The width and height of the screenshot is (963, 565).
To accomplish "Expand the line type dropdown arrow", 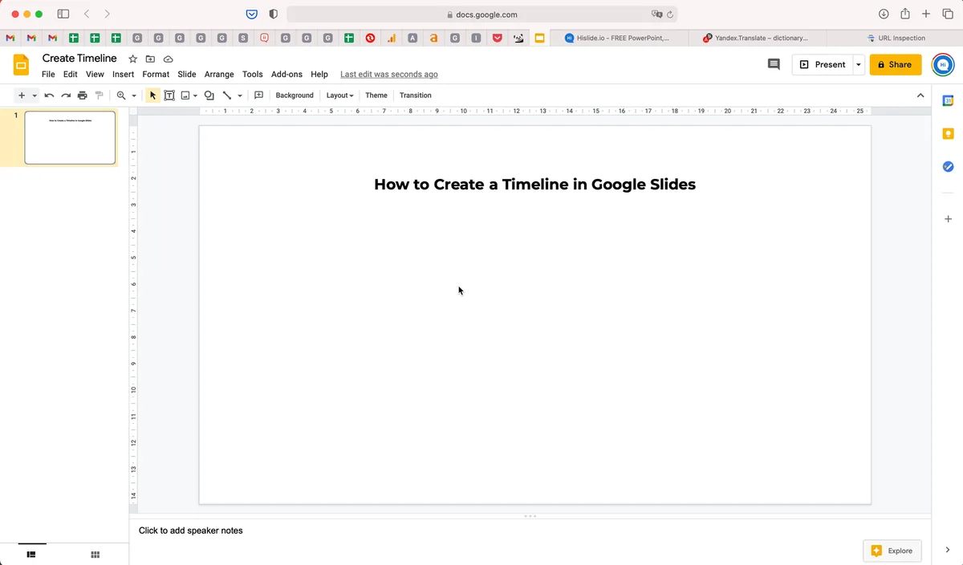I will [x=240, y=96].
